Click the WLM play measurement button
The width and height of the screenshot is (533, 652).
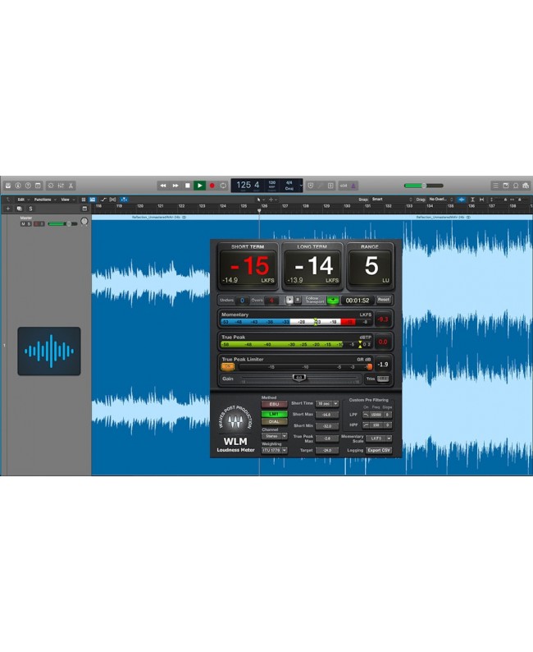point(289,300)
